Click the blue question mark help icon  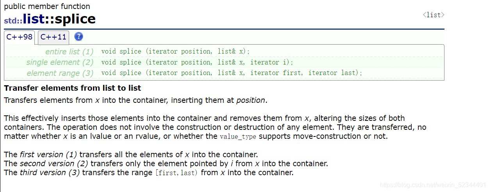tap(79, 37)
